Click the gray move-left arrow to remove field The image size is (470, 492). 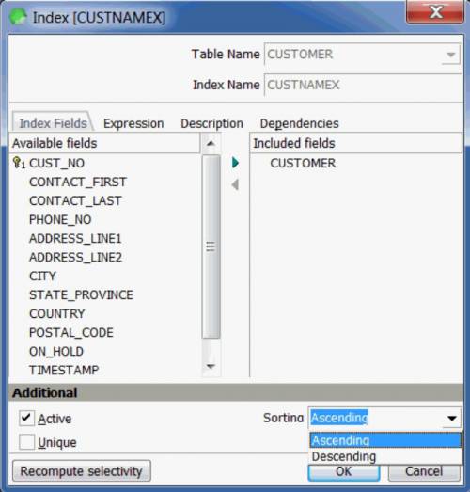[235, 184]
